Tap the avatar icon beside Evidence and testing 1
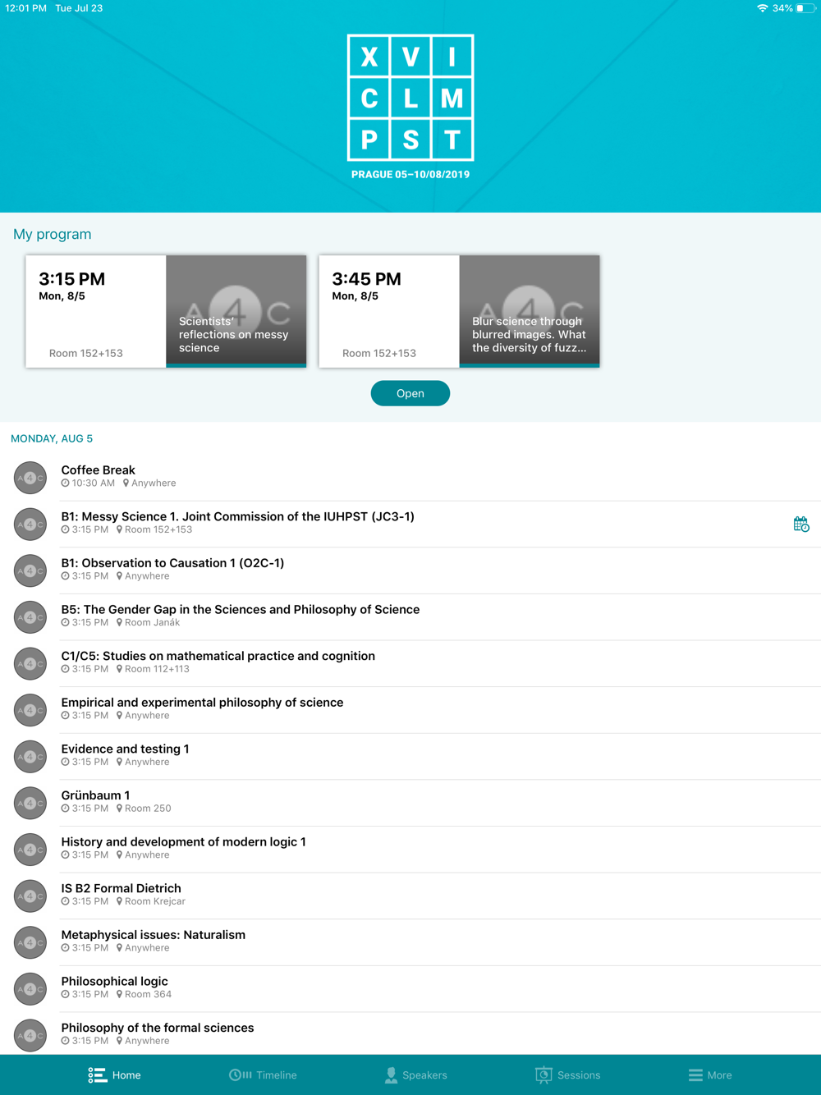Screen dimensions: 821x1095 pos(30,757)
